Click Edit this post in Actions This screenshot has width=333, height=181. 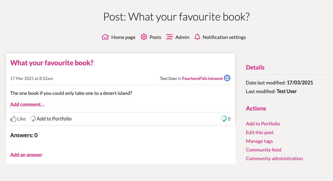(260, 132)
